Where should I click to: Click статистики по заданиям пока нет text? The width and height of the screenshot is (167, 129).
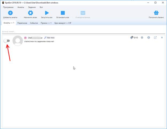39,41
